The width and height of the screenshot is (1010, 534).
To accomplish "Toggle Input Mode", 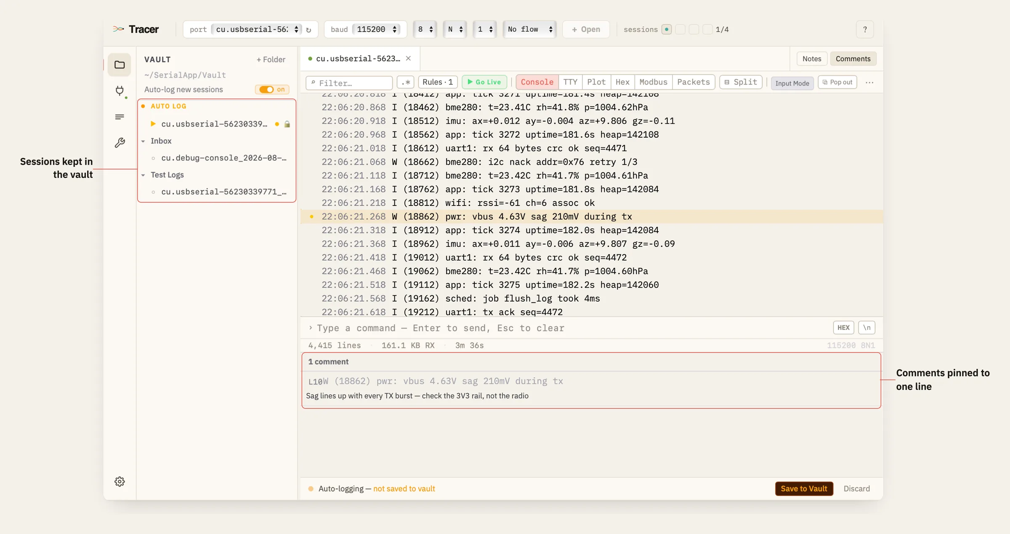I will [x=792, y=83].
